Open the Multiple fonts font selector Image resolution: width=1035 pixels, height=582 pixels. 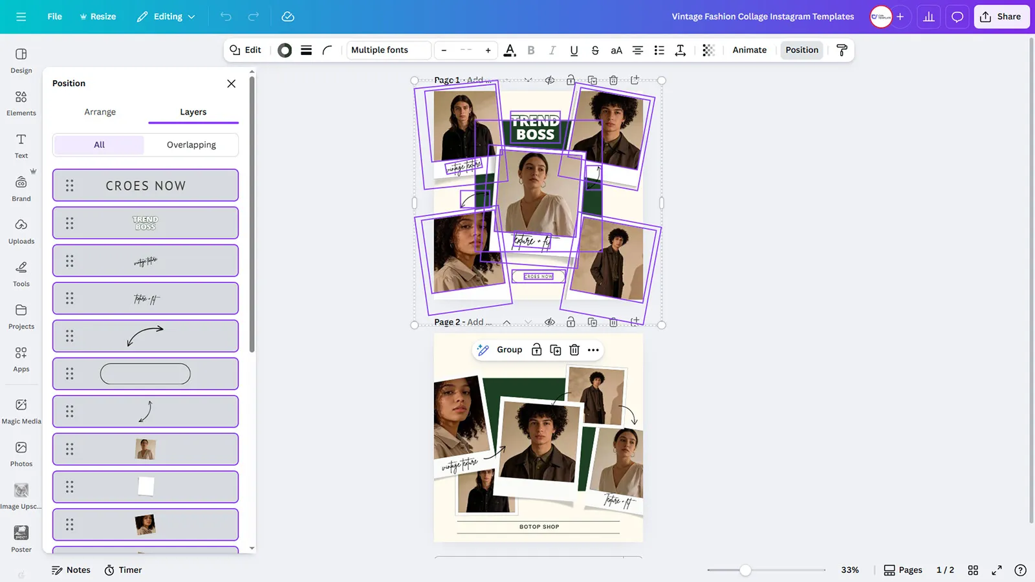point(388,50)
